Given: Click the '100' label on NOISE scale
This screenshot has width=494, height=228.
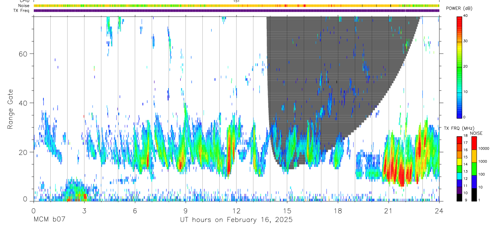Looking at the screenshot, I should [x=481, y=175].
